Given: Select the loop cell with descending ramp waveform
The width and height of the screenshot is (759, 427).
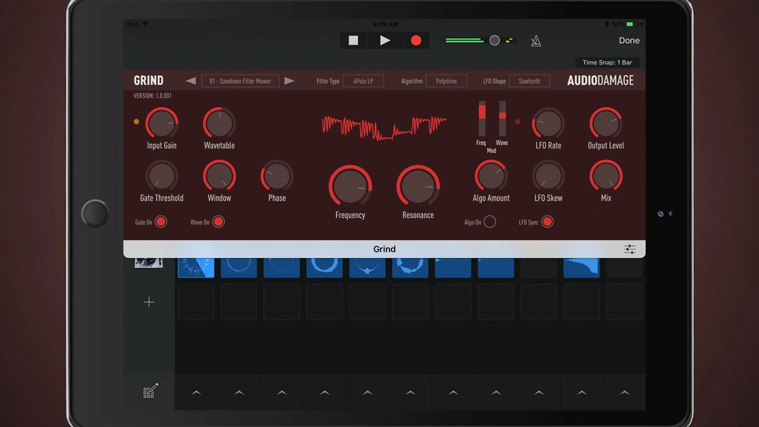Looking at the screenshot, I should 581,267.
